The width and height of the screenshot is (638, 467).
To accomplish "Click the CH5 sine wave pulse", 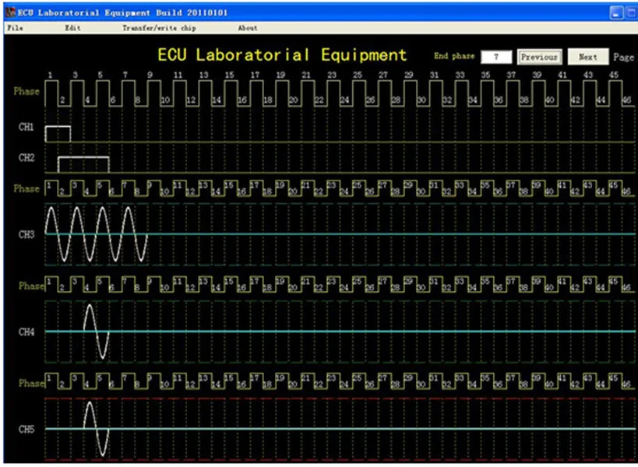I will click(x=96, y=428).
